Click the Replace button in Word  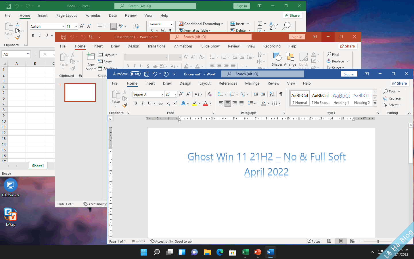392,98
